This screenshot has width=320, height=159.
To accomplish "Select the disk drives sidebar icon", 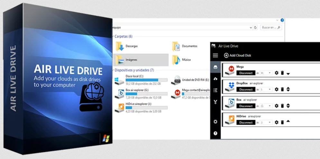I will pos(215,67).
